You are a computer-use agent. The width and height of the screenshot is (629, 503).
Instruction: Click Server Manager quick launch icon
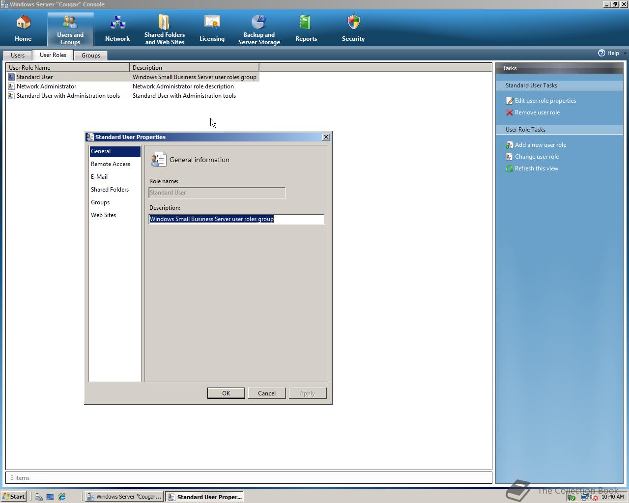38,497
